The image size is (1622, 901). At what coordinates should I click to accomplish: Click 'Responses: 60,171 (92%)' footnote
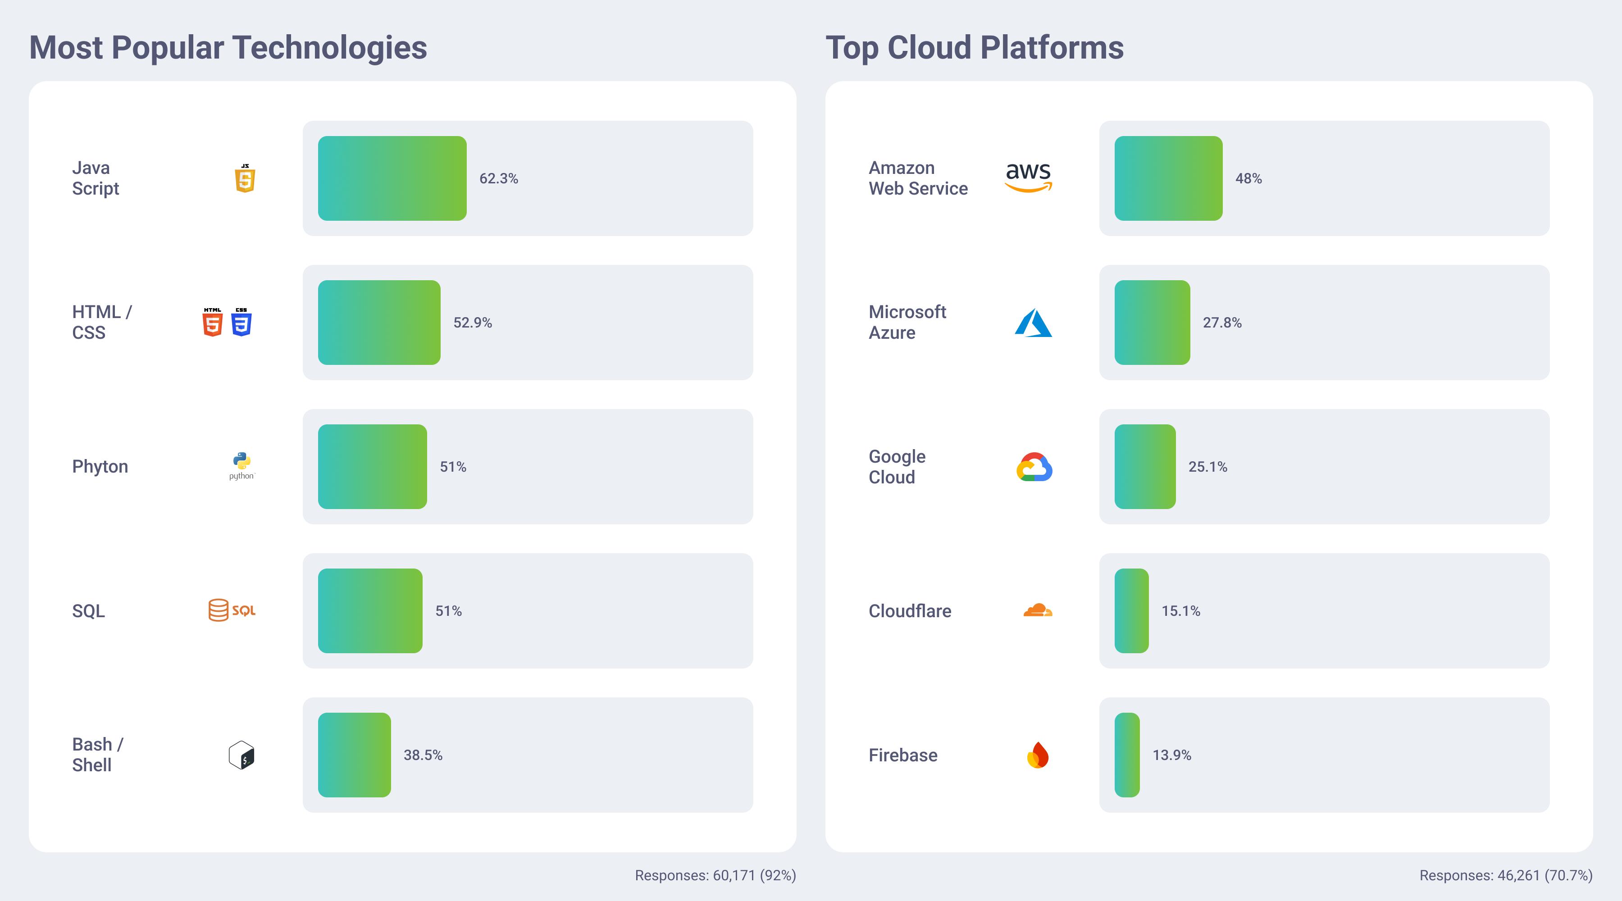tap(715, 876)
